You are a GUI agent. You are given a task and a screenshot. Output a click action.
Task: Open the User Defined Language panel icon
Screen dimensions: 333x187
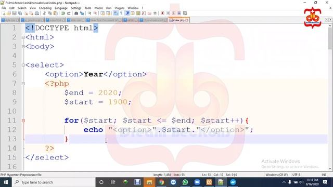tap(133, 13)
